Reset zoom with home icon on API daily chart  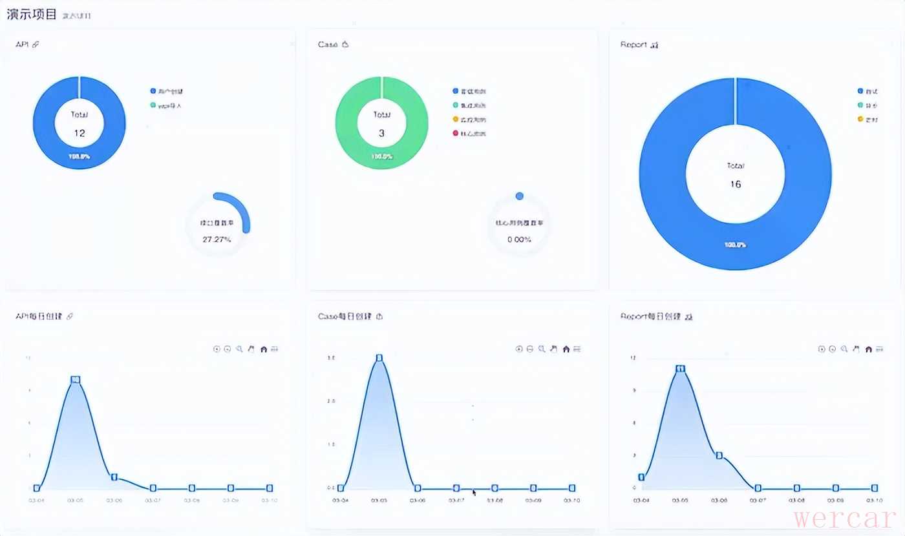coord(263,349)
